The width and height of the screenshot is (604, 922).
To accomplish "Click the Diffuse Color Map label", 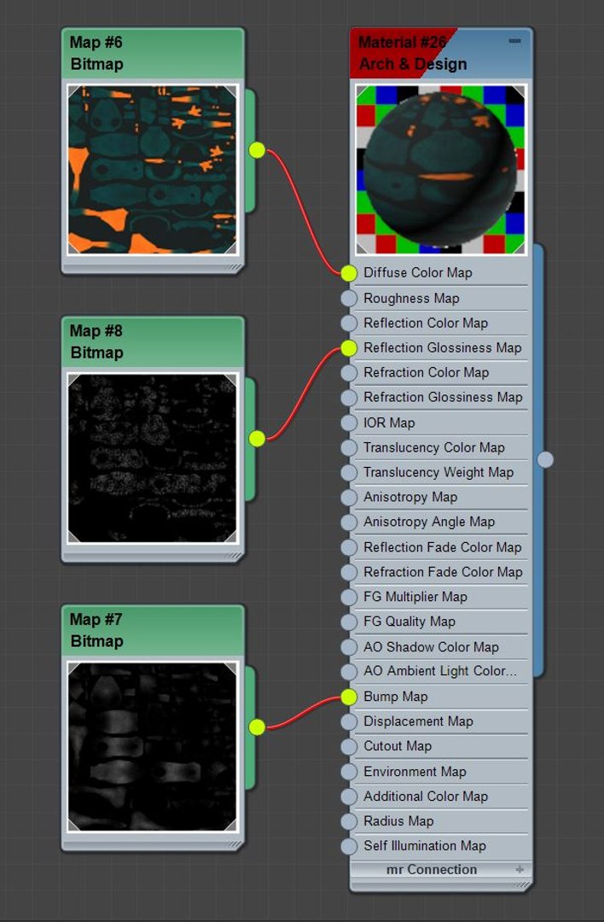I will tap(418, 273).
